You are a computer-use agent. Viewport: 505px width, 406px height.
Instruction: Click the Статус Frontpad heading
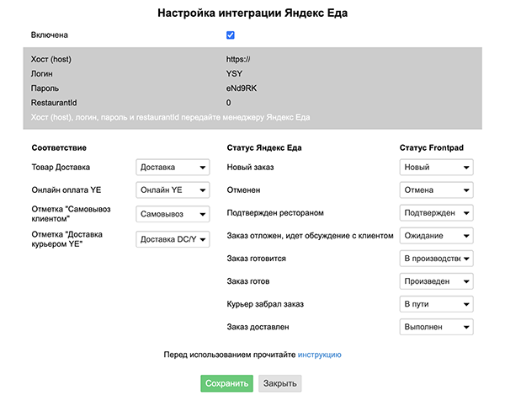click(432, 148)
